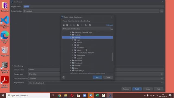Click Cancel in New Project window
The image size is (174, 98).
point(148,89)
